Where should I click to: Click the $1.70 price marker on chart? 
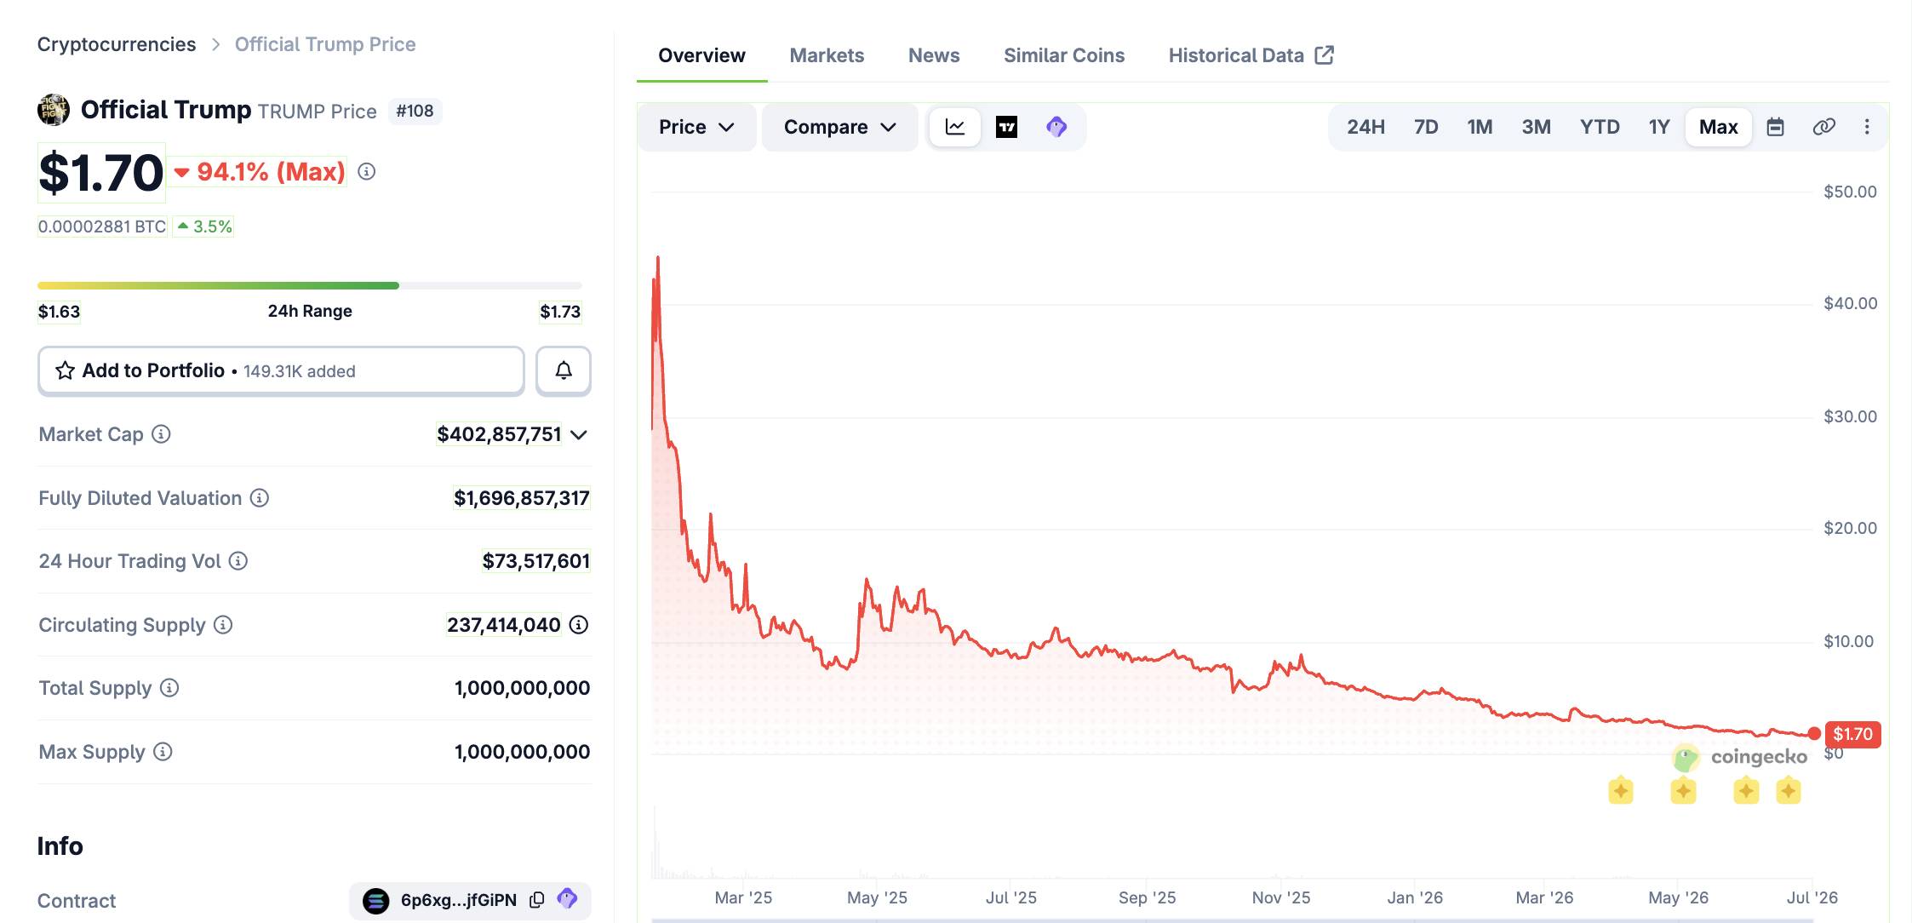tap(1852, 734)
